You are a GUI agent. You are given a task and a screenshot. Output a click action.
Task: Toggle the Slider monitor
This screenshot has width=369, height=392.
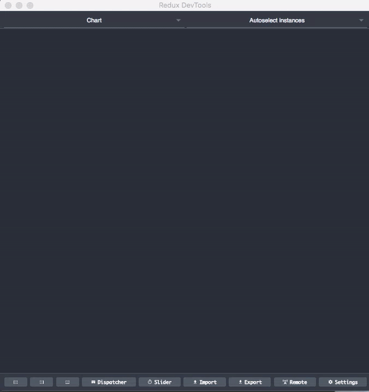tap(160, 382)
